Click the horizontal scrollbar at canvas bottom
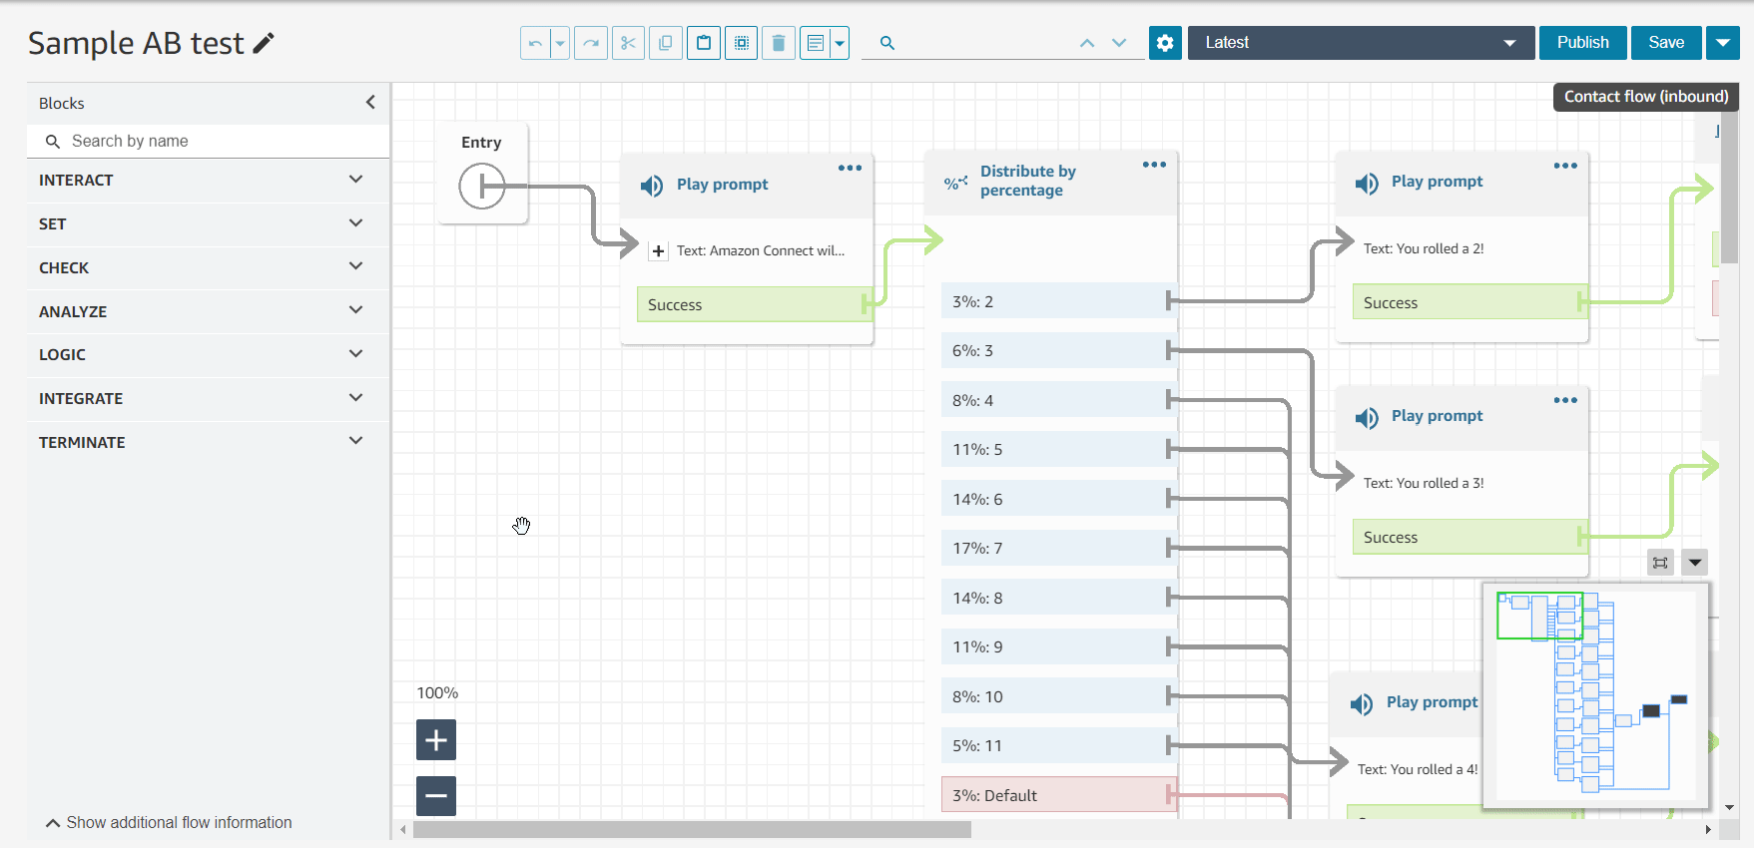 [x=692, y=830]
